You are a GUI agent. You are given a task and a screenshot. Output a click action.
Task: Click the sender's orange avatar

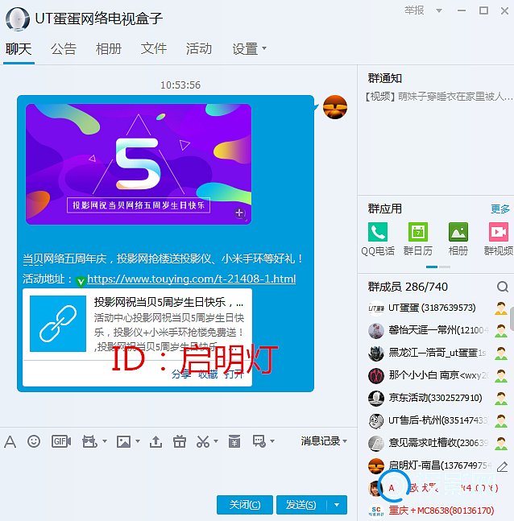[335, 107]
